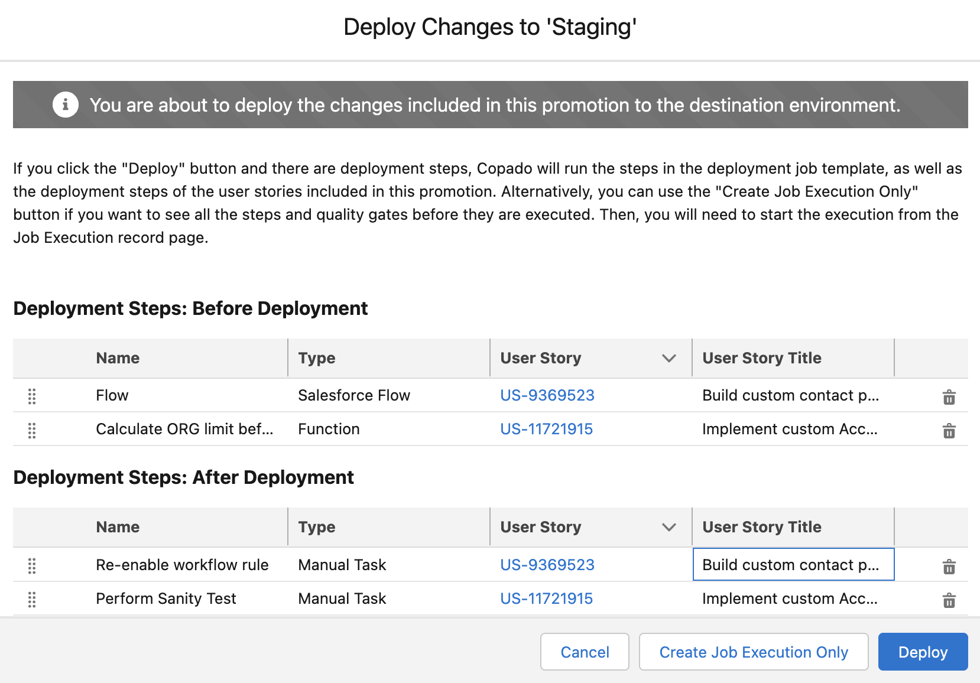Click drag handle of Perform Sanity Test row

tap(32, 600)
